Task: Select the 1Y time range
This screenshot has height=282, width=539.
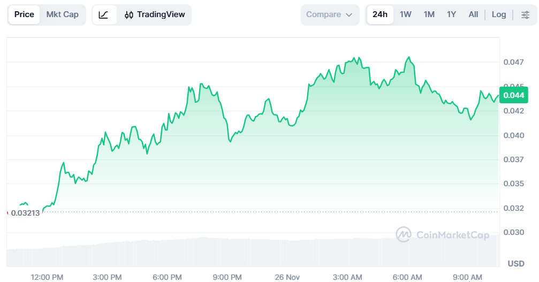Action: 452,15
